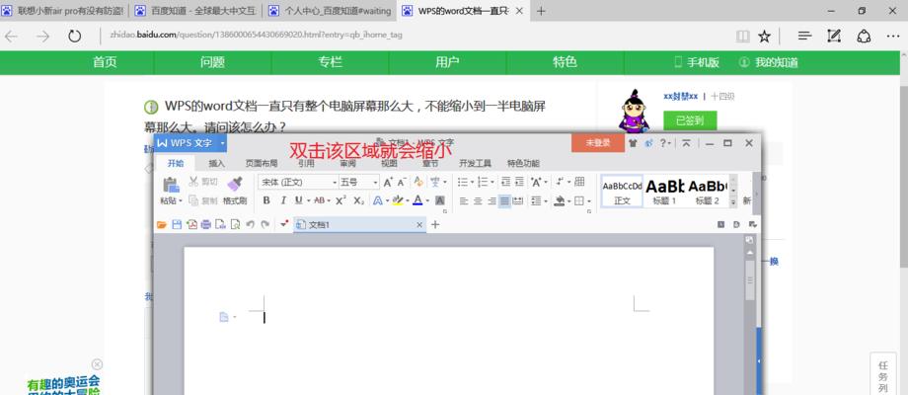This screenshot has height=395, width=908.
Task: Open 问题 in Baidu green navigation
Action: (212, 62)
